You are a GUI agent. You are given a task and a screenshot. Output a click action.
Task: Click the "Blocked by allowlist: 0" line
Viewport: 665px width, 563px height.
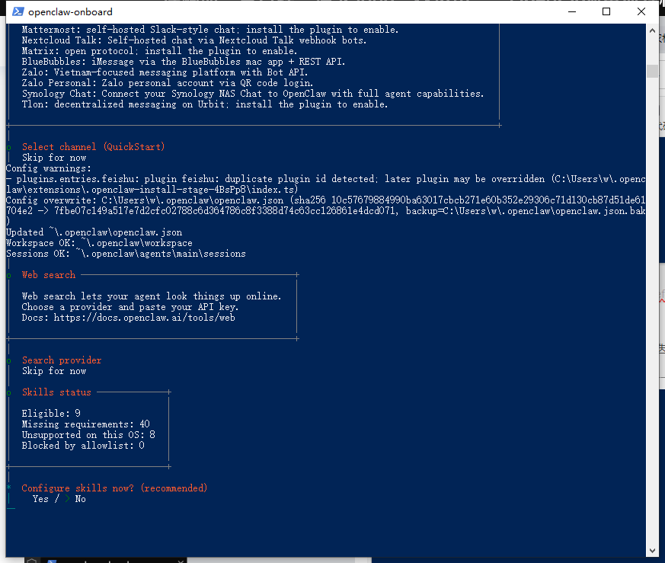[83, 446]
